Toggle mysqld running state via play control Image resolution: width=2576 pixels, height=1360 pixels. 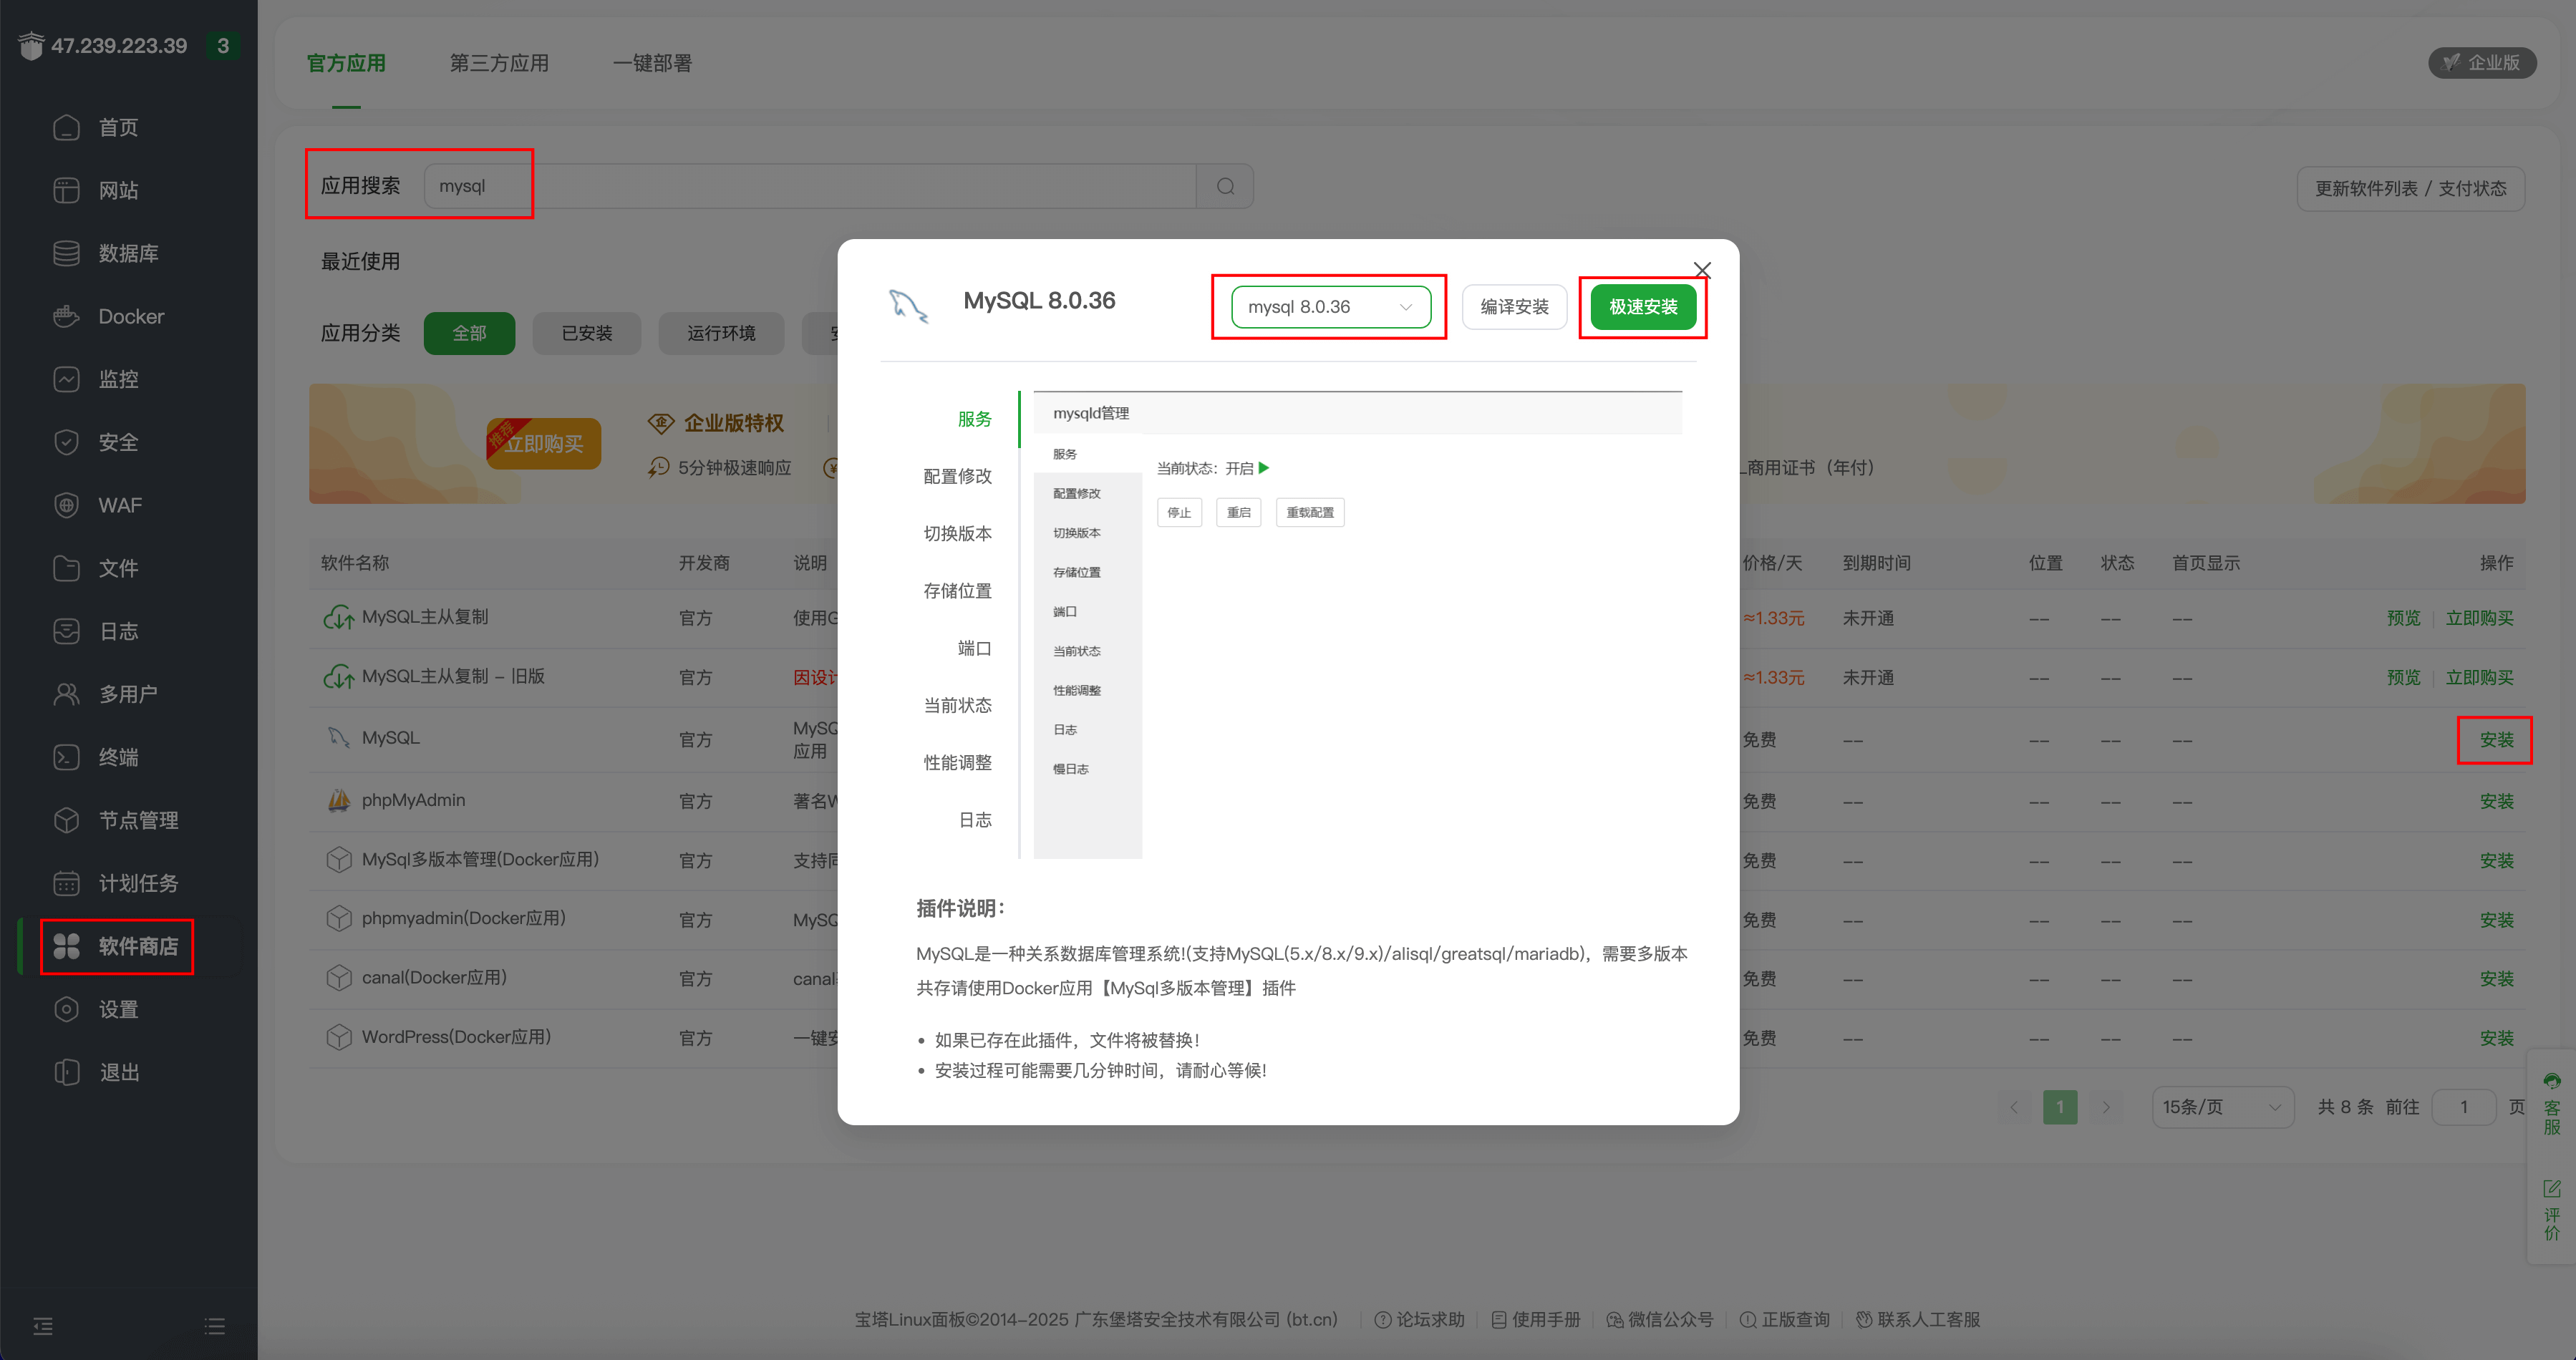coord(1262,467)
